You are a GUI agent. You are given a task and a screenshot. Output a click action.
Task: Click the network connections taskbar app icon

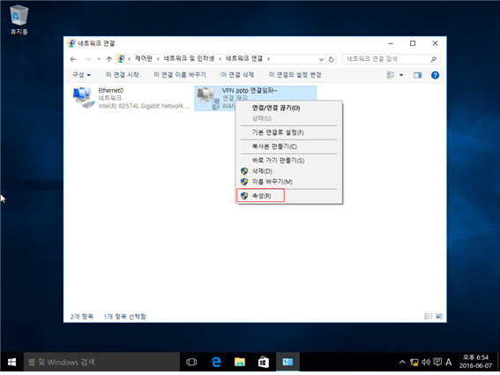point(287,362)
